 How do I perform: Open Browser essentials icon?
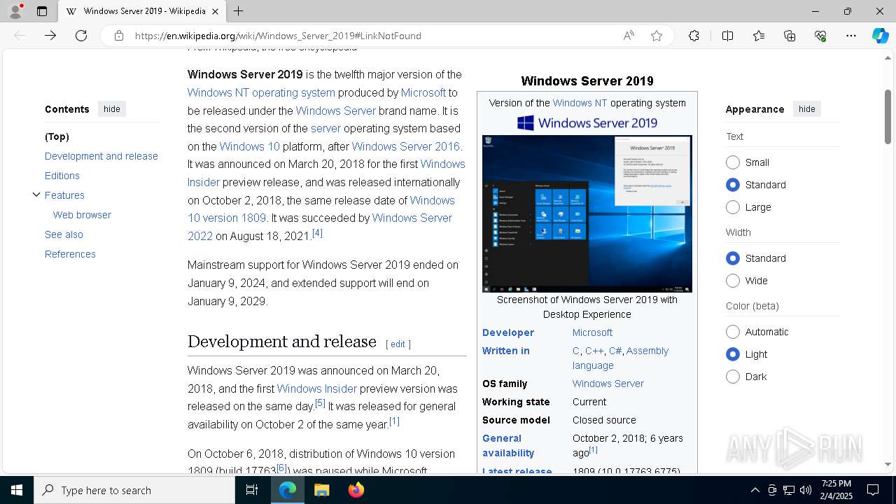pos(820,36)
